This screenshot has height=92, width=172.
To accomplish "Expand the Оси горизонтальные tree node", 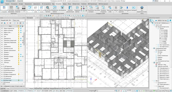I will pos(156,45).
